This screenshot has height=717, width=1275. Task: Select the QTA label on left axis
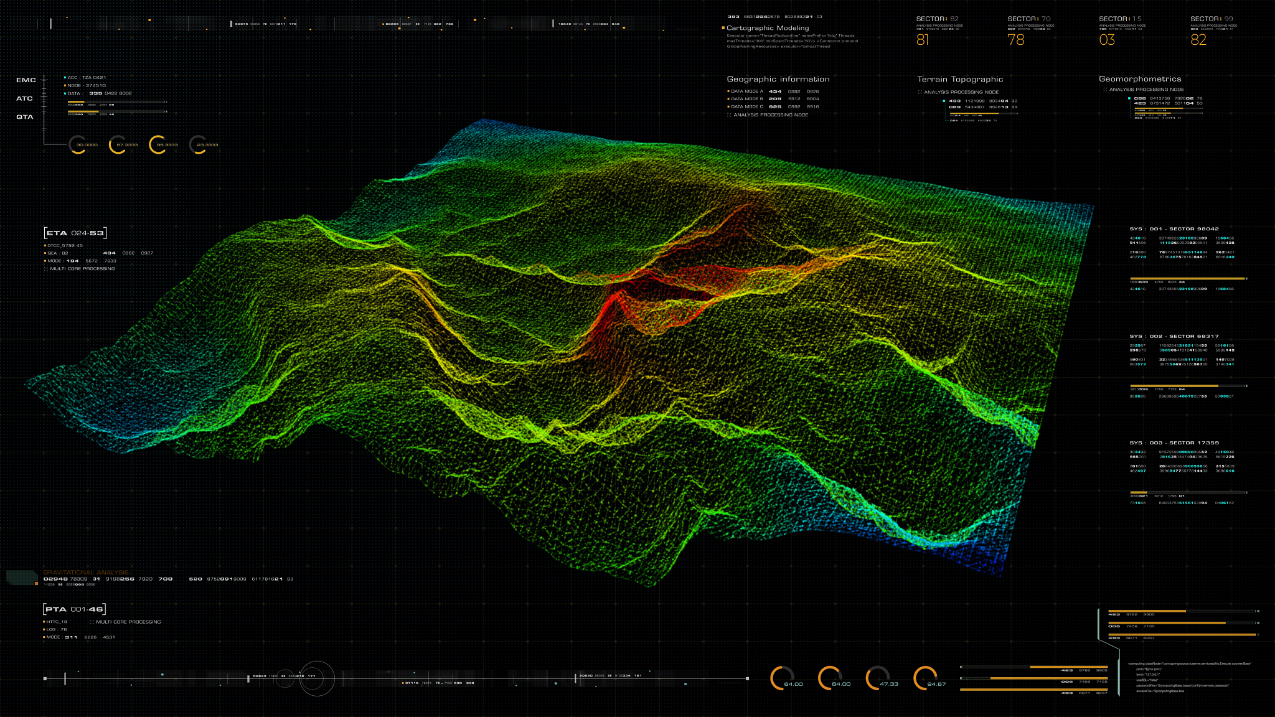coord(25,117)
